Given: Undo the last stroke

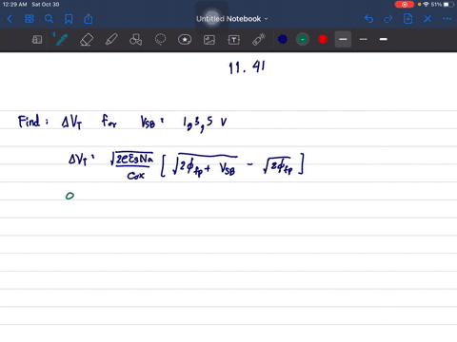Looking at the screenshot, I should (368, 19).
